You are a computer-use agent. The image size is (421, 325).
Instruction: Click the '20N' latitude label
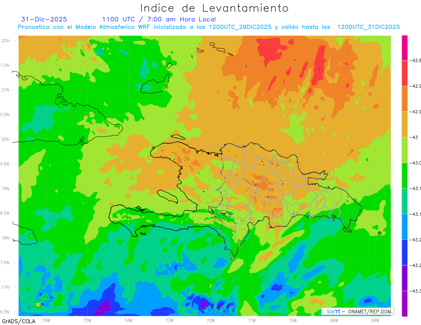(6, 139)
